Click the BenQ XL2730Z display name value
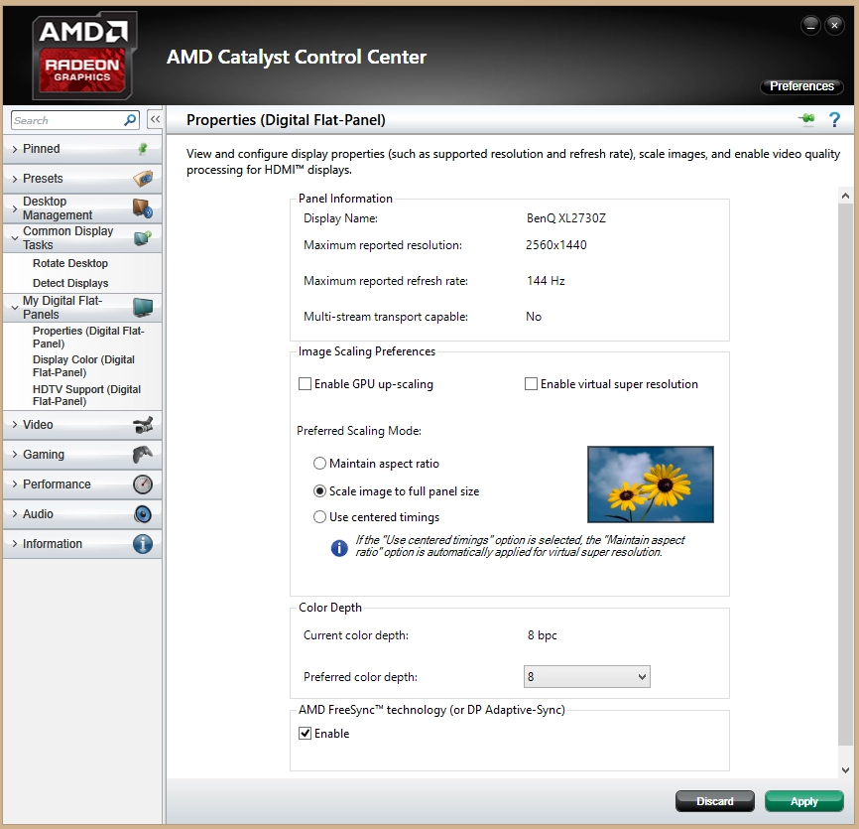Viewport: 859px width, 829px height. (x=566, y=218)
